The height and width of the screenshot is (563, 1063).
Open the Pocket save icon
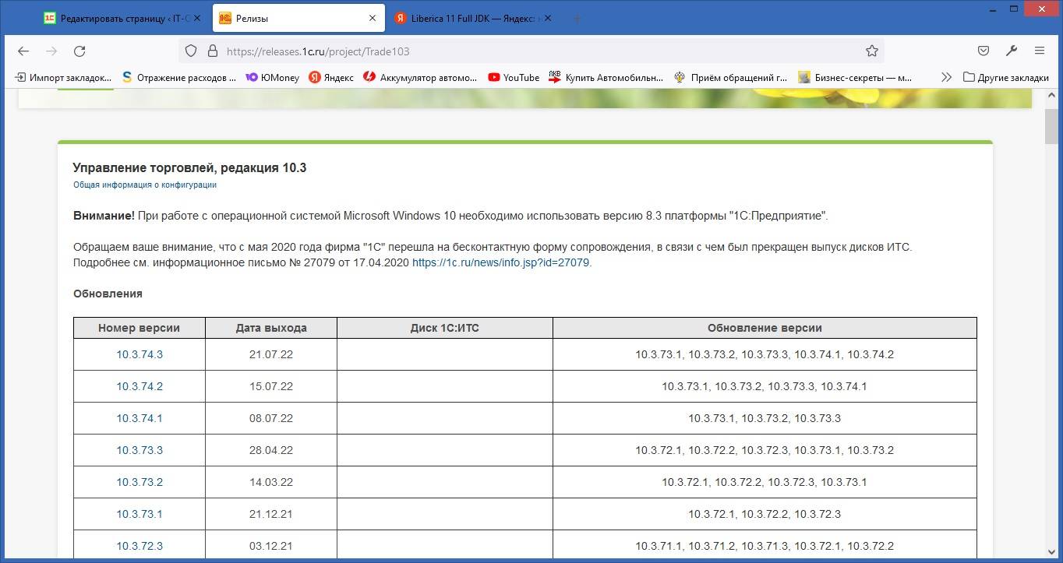coord(984,51)
